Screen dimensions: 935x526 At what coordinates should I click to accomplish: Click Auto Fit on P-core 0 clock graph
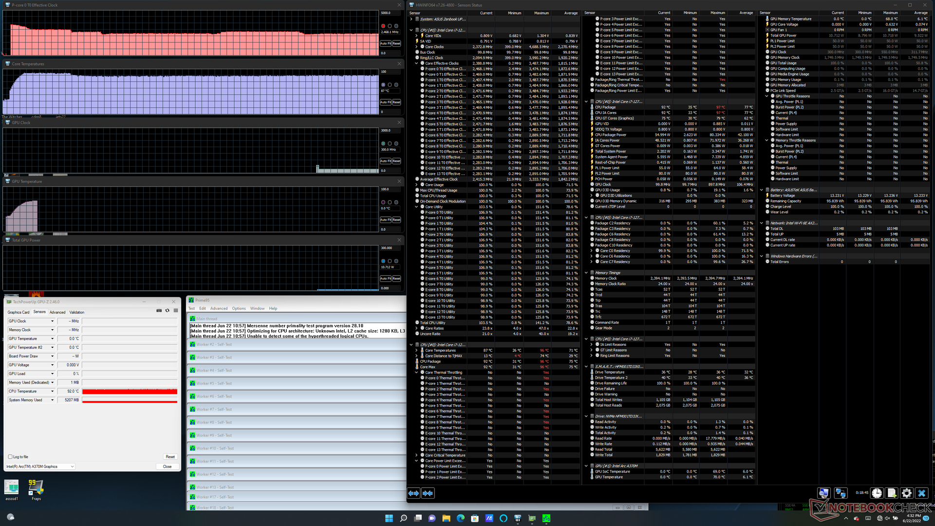(x=386, y=43)
